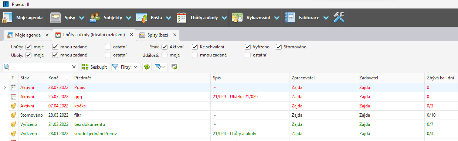Image resolution: width=458 pixels, height=141 pixels.
Task: Click the Moje agenda house icon
Action: point(7,17)
